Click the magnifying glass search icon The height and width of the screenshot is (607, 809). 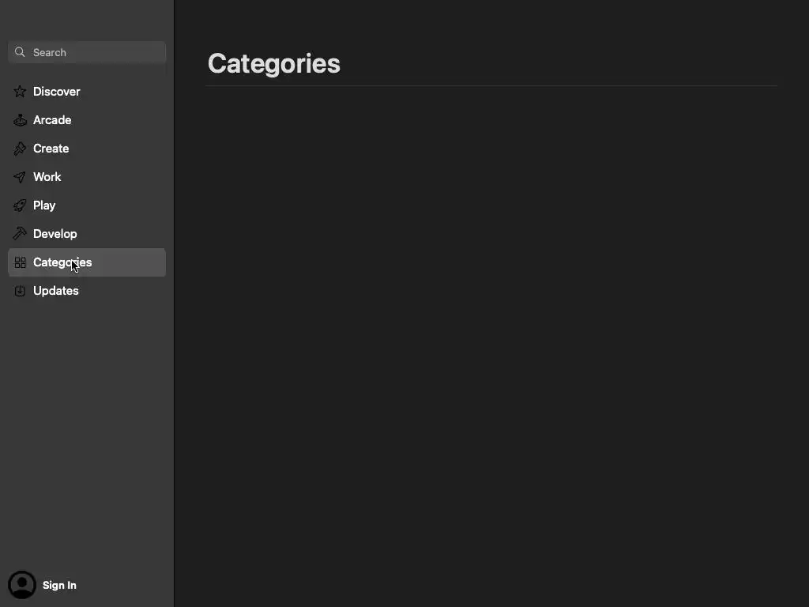(x=20, y=52)
